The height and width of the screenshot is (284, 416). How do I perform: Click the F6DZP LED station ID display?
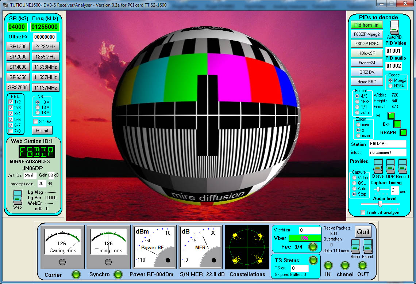click(x=36, y=151)
